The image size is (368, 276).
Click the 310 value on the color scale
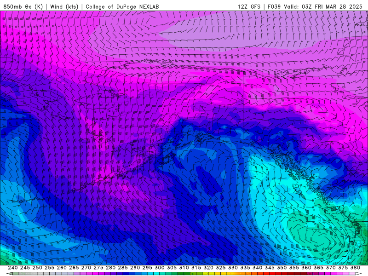coord(184,268)
